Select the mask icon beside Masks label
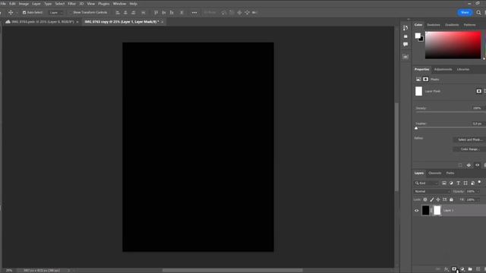Image resolution: width=486 pixels, height=273 pixels. [425, 79]
